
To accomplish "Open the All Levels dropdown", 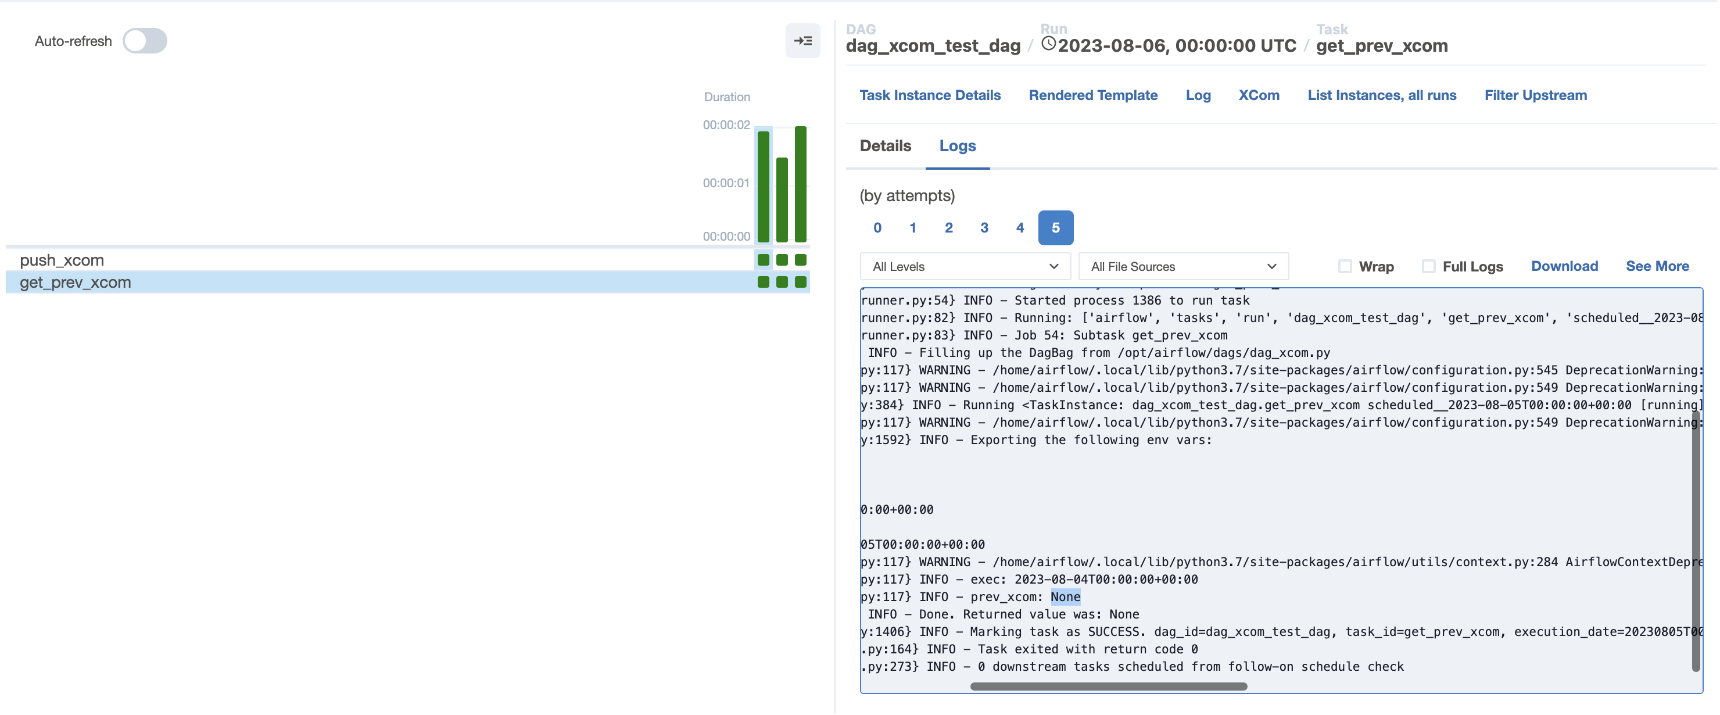I will [x=965, y=267].
